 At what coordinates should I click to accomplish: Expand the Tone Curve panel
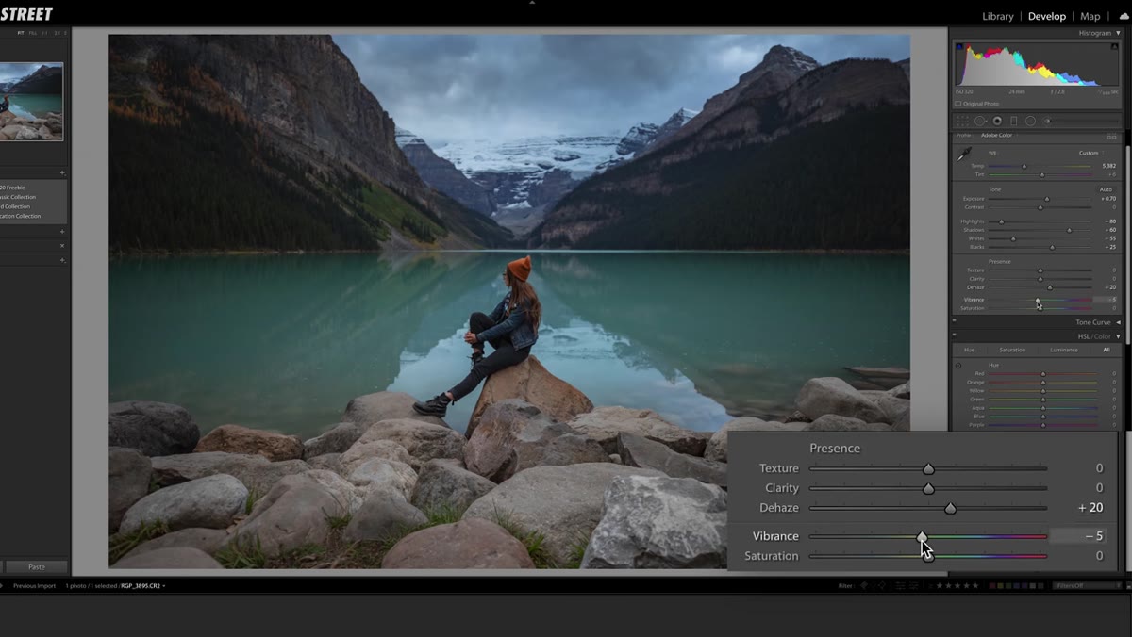point(1119,322)
